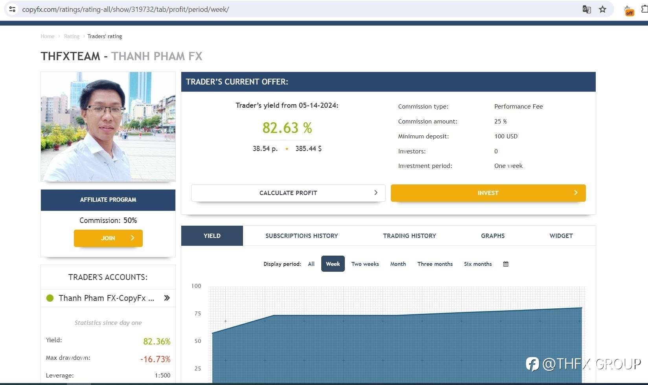Open the site information icon beside URL

pyautogui.click(x=12, y=9)
